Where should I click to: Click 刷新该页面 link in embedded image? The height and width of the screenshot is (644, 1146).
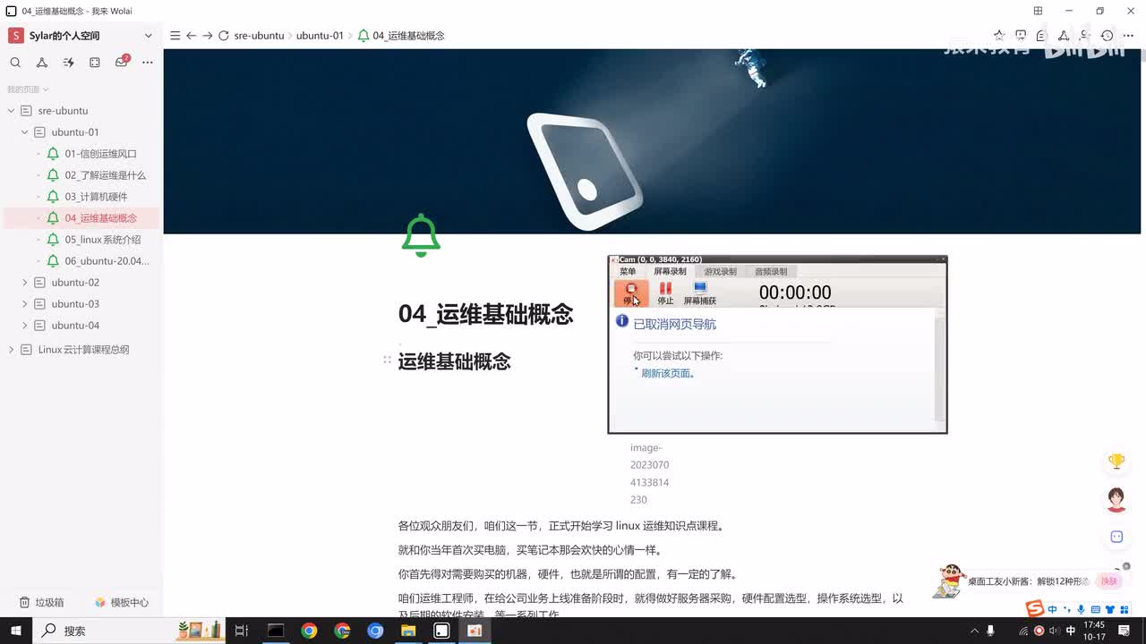click(668, 373)
